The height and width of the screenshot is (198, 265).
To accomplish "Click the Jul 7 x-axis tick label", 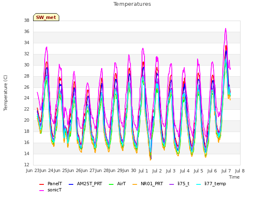I will 226,171.
